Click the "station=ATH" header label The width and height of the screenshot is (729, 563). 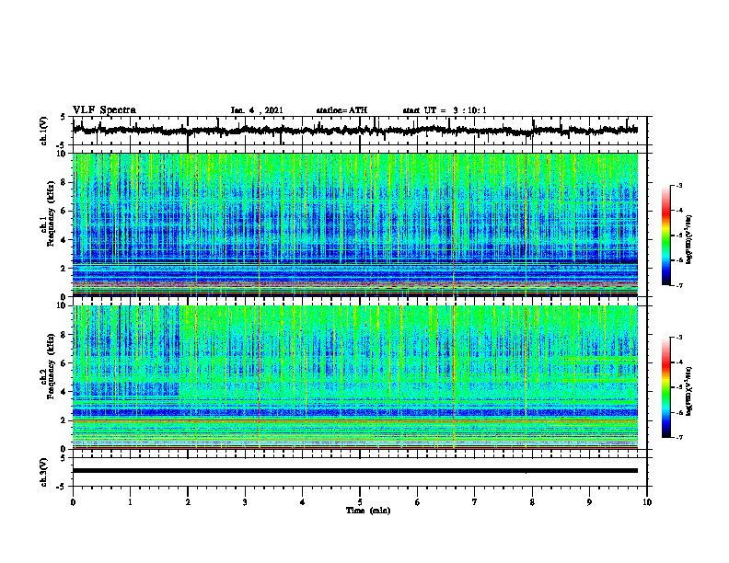click(x=341, y=110)
